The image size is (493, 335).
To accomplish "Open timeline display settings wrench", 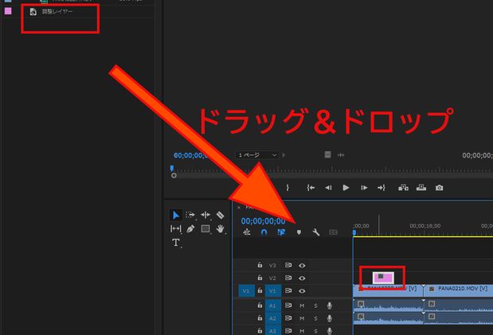I will pyautogui.click(x=316, y=232).
